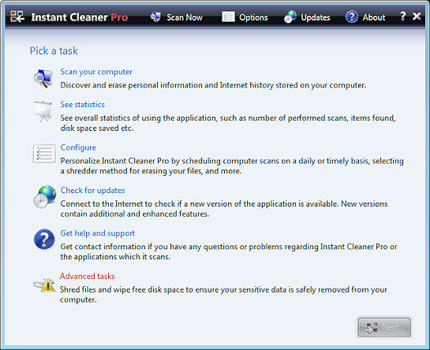Open the Configure link
430x350 pixels.
tap(78, 147)
